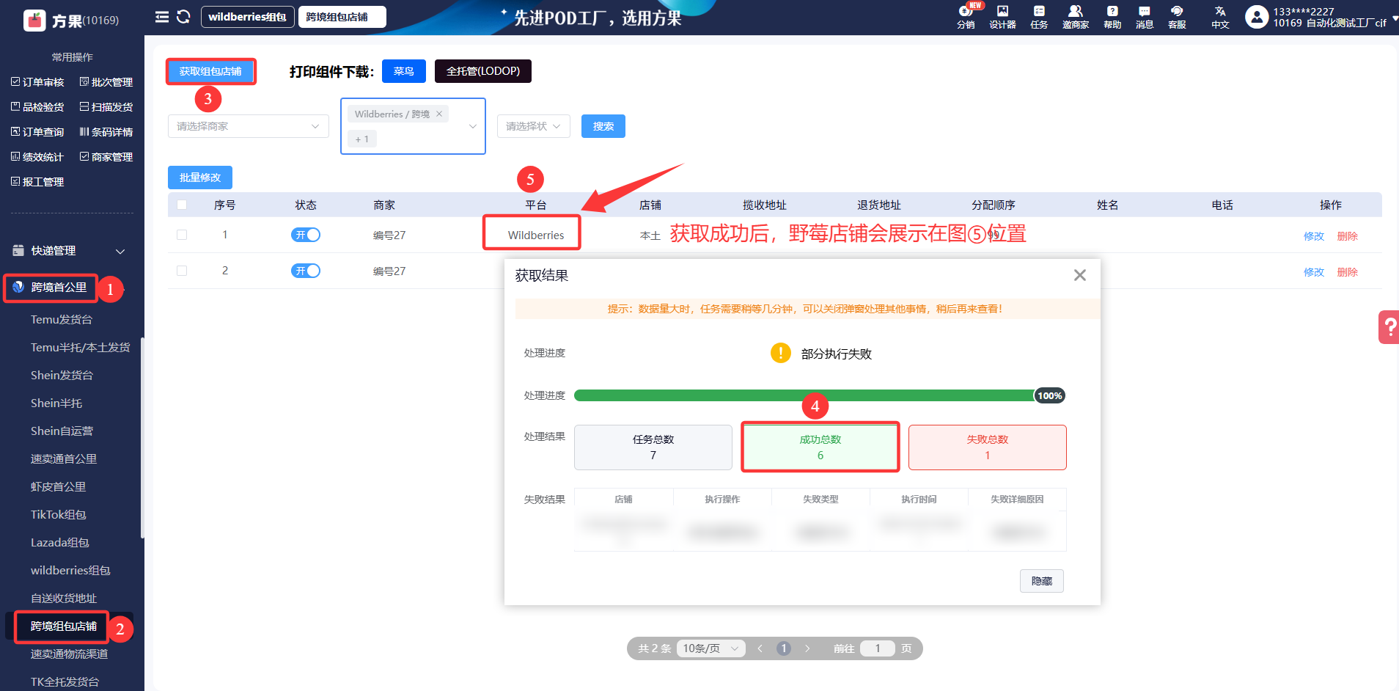Expand the platform multi-select dropdown
Image resolution: width=1399 pixels, height=691 pixels.
pyautogui.click(x=473, y=126)
